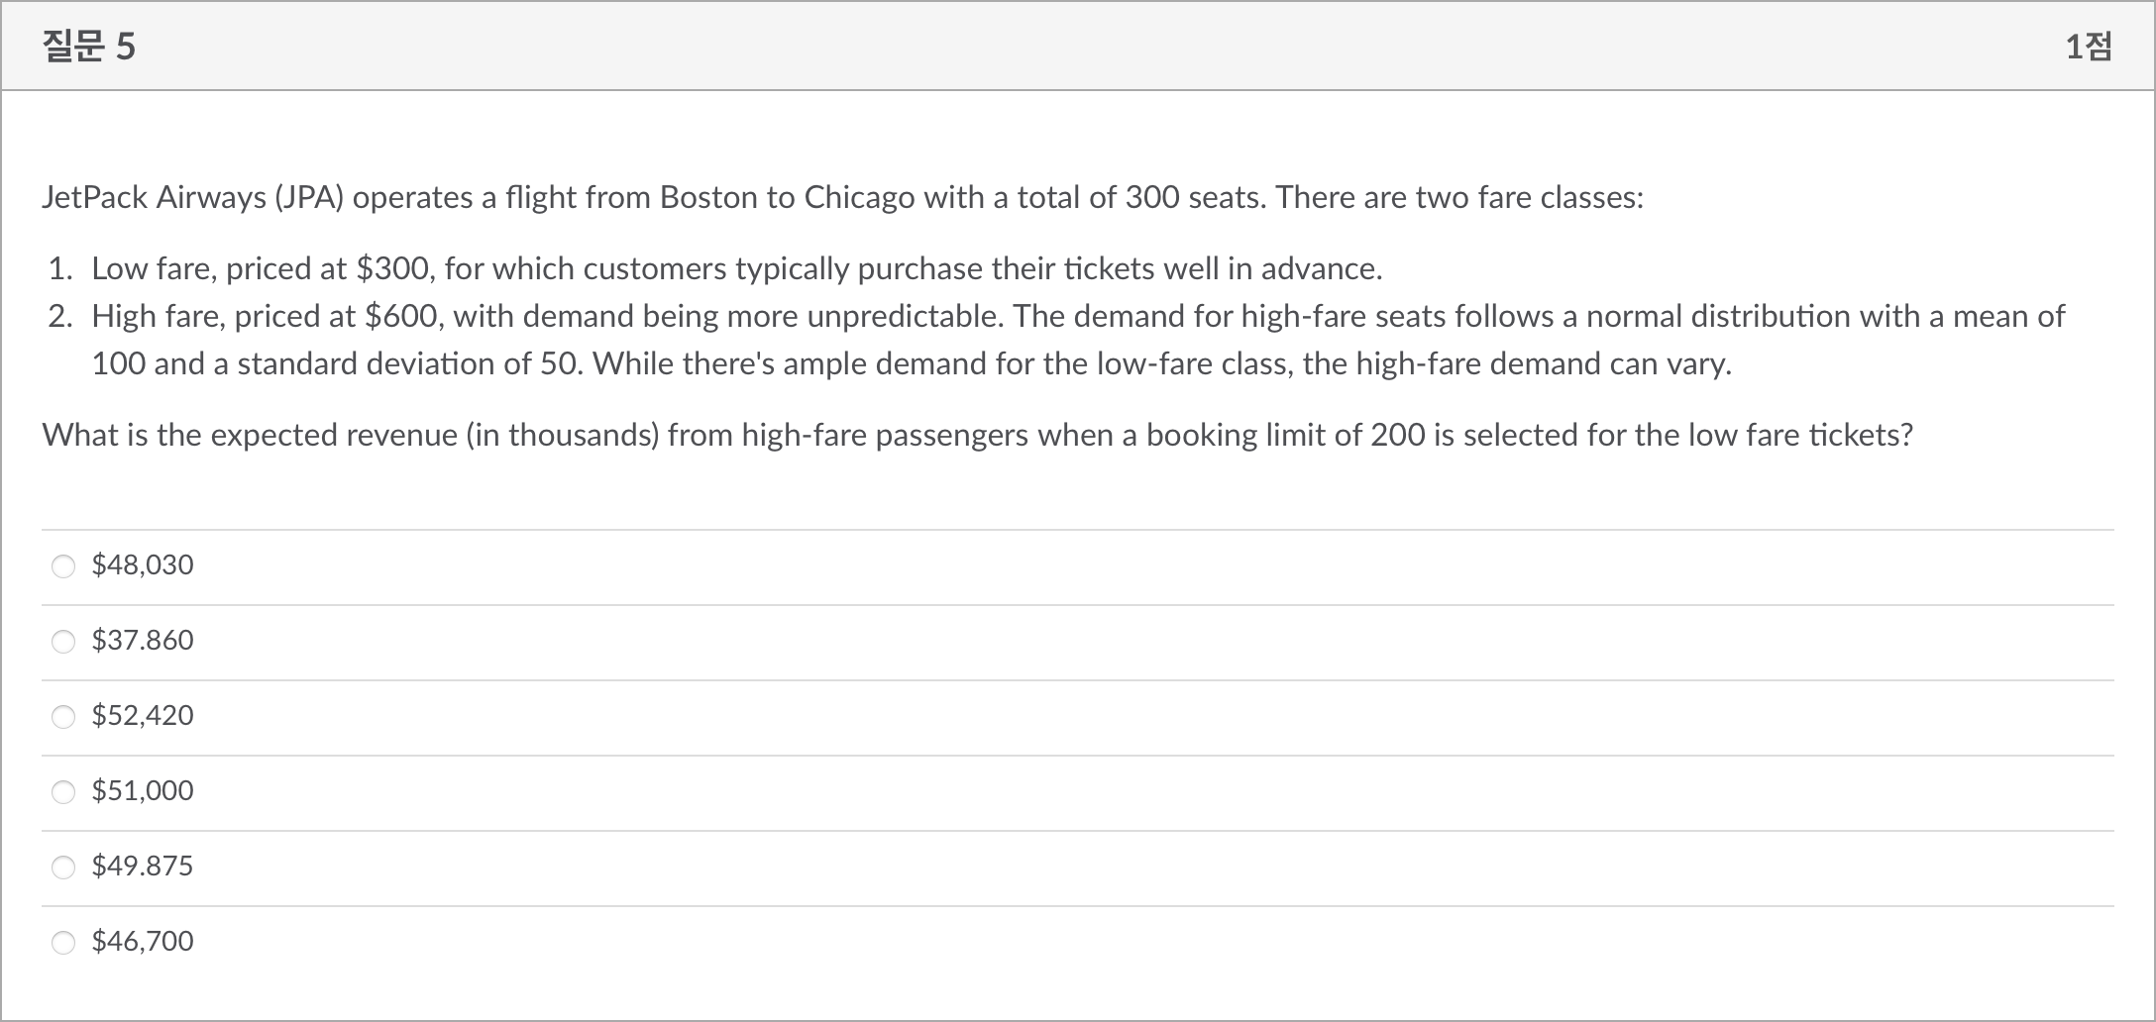The image size is (2156, 1022).
Task: Select the $49.875 radio button
Action: point(63,868)
